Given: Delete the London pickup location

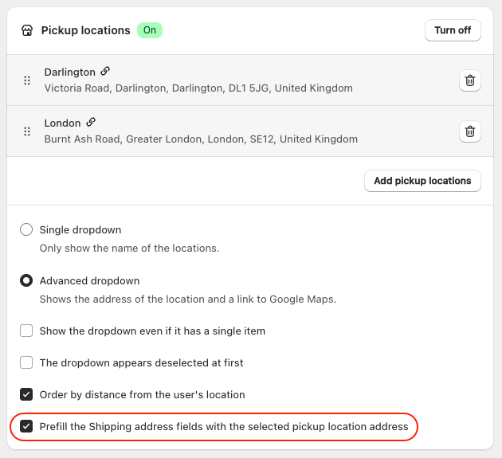Looking at the screenshot, I should click(470, 131).
